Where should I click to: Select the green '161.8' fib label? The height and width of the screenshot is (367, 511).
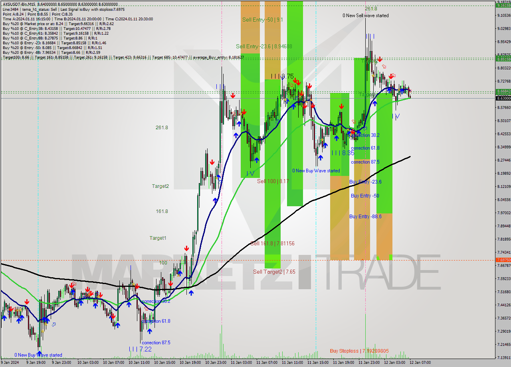(x=162, y=211)
